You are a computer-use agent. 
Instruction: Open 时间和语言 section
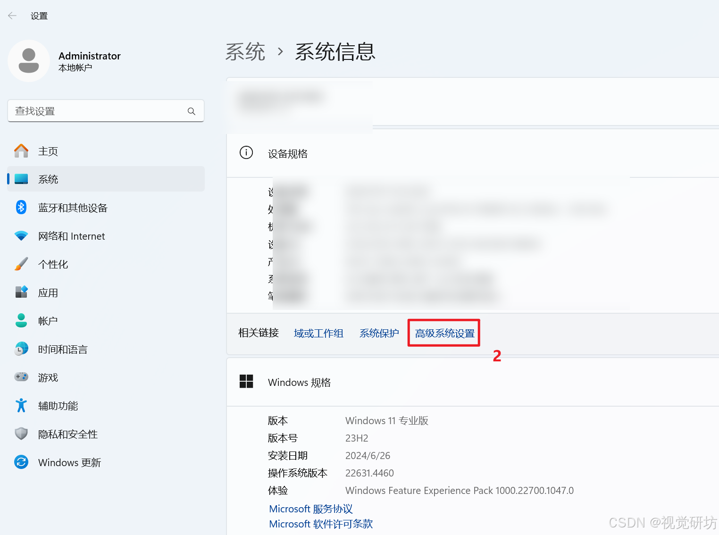coord(106,349)
